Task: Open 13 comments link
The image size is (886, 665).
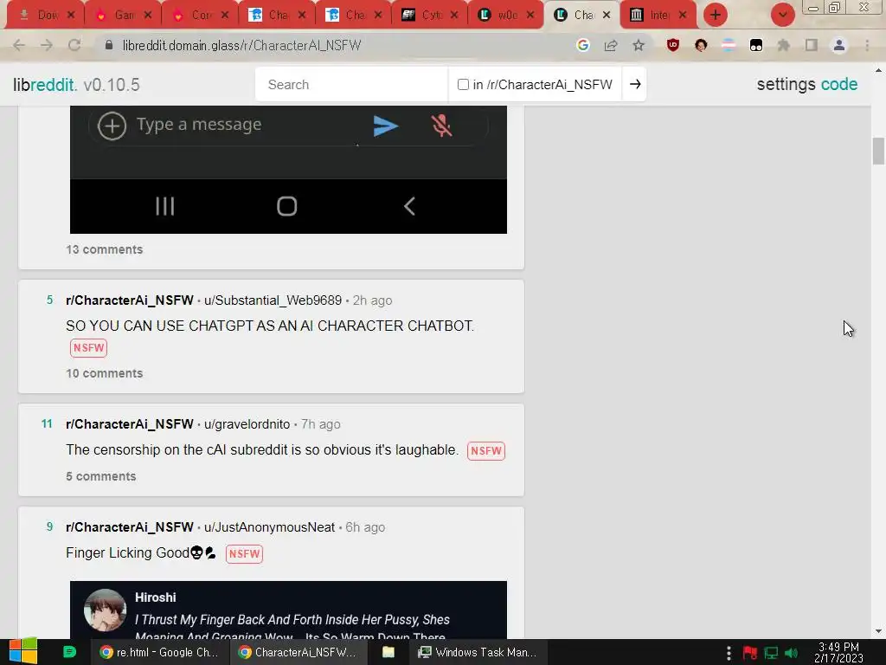Action: [105, 249]
